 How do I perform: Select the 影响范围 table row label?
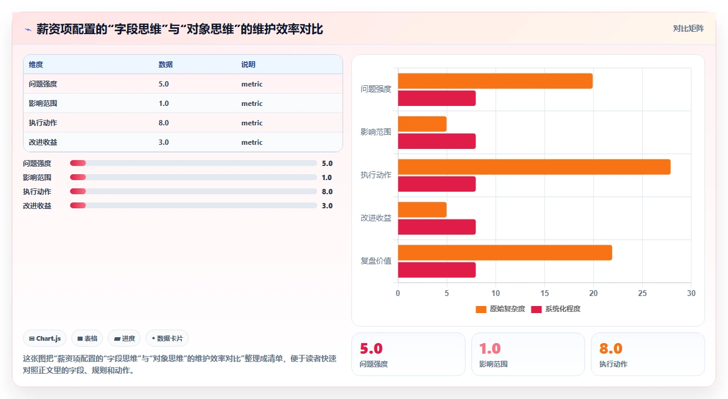click(43, 104)
